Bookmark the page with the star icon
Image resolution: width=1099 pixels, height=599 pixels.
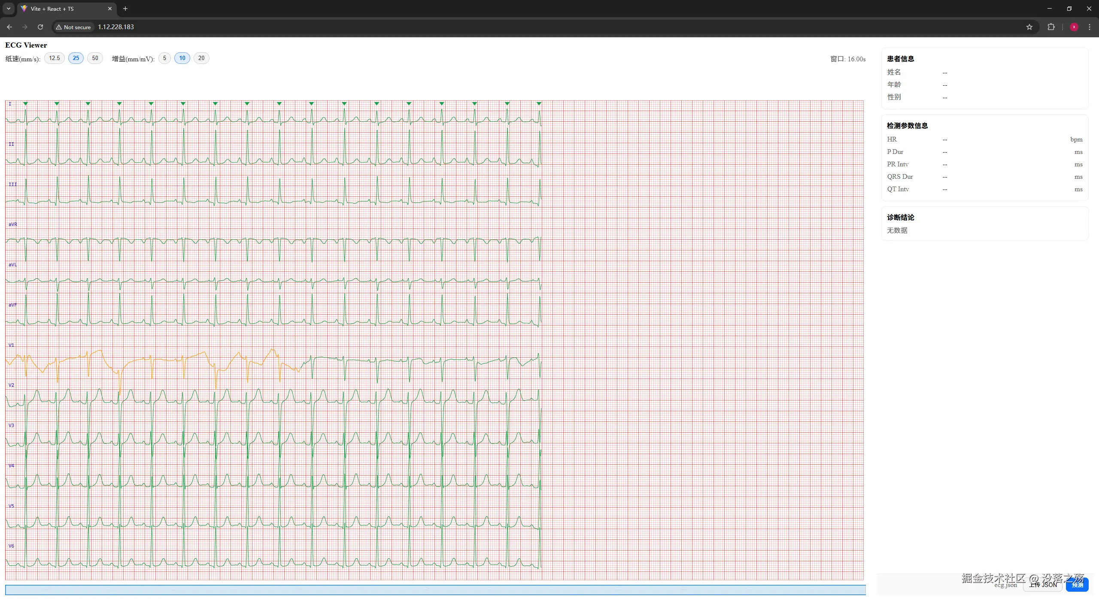coord(1029,27)
